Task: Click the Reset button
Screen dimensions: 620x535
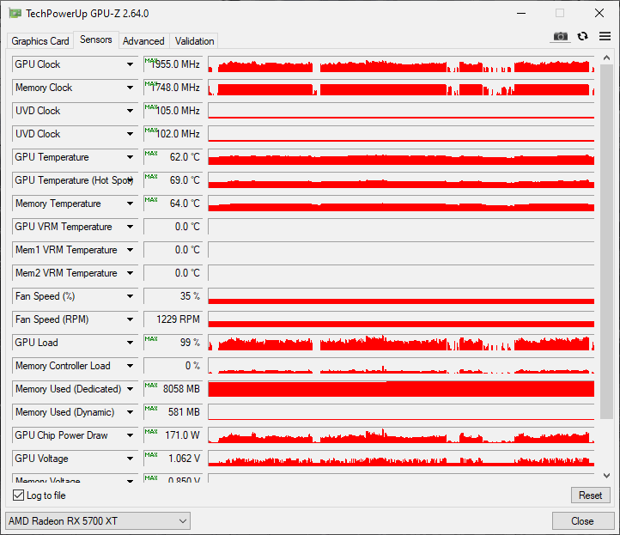Action: click(590, 495)
